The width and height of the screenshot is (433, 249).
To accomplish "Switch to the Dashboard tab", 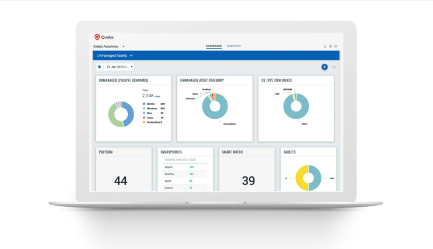I will click(214, 46).
